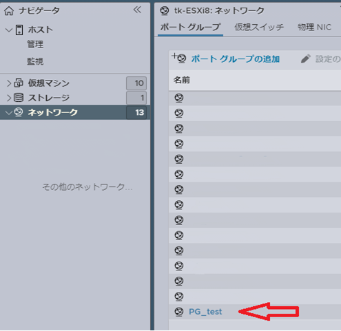Switch to the 仮想スイッチ tab

pos(259,28)
